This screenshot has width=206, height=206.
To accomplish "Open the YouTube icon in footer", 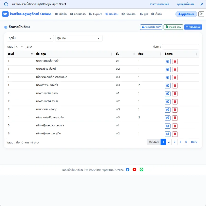I will pyautogui.click(x=134, y=169).
